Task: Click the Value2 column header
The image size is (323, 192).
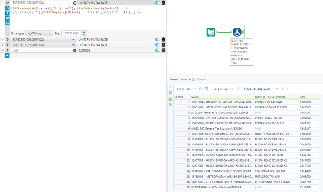Action: 222,97
